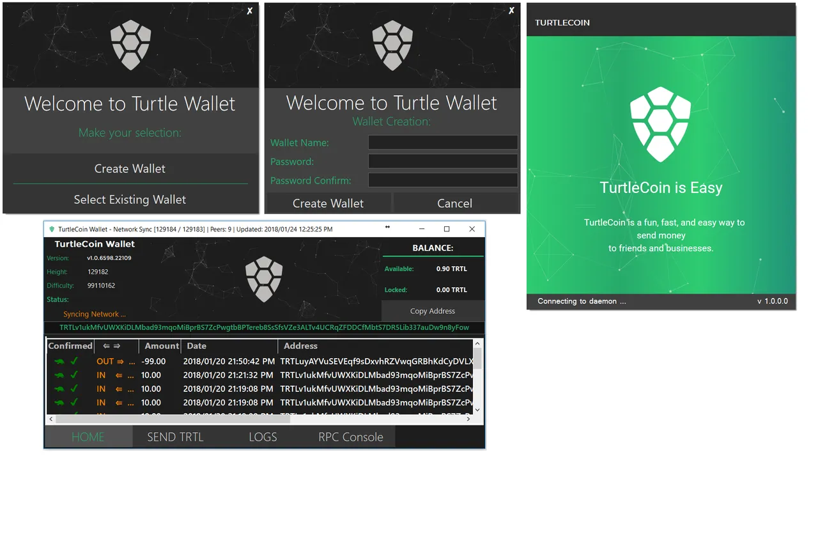Click the address beginning TRTLuyAYVuSEV
The width and height of the screenshot is (818, 555).
[376, 361]
